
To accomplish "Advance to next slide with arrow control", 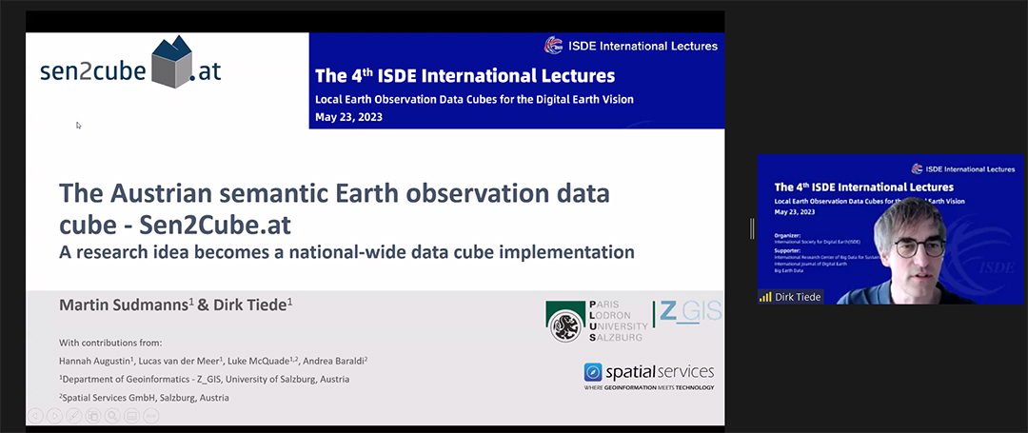I will (54, 415).
